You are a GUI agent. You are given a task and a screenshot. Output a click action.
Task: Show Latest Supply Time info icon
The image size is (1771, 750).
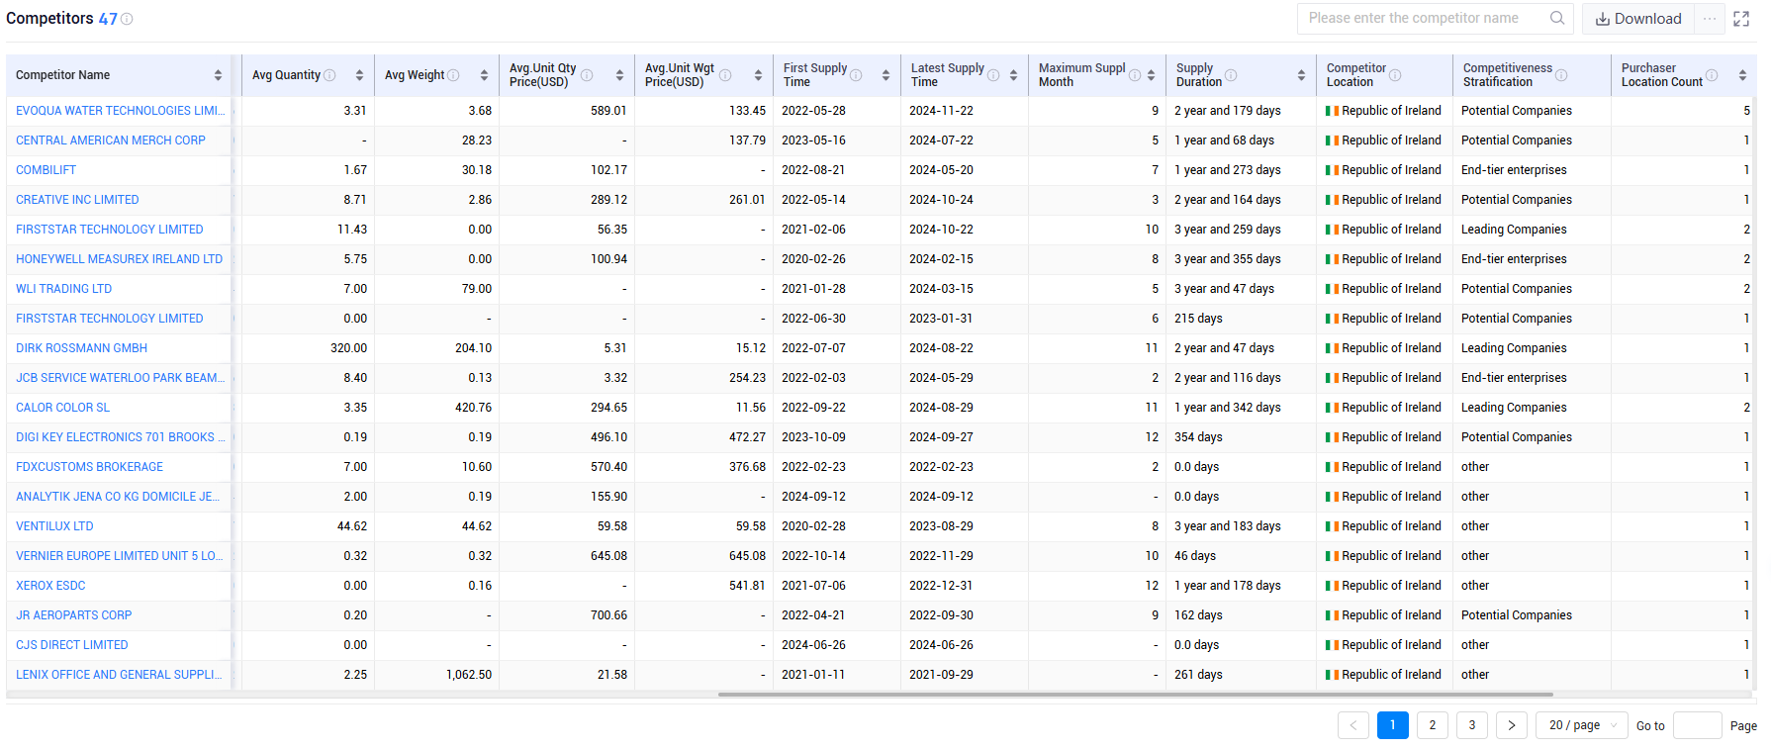pos(993,75)
